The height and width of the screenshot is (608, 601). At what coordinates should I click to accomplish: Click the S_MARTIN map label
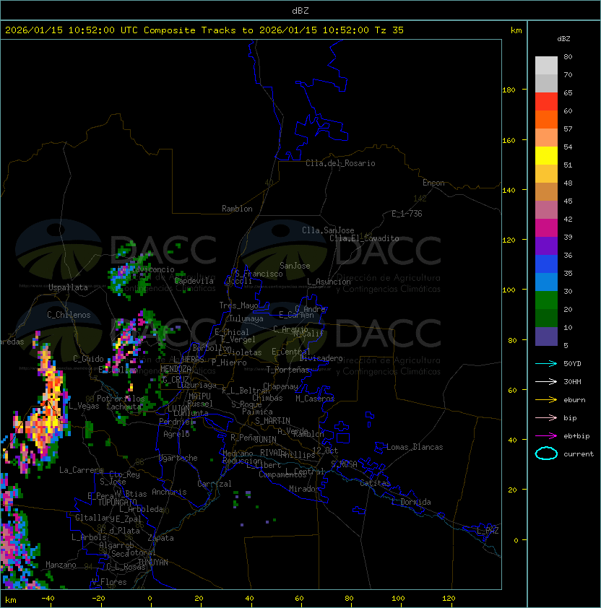pyautogui.click(x=272, y=421)
